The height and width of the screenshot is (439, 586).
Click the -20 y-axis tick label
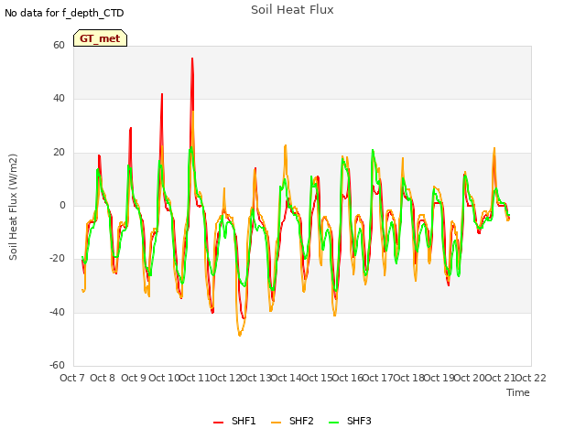click(x=58, y=258)
